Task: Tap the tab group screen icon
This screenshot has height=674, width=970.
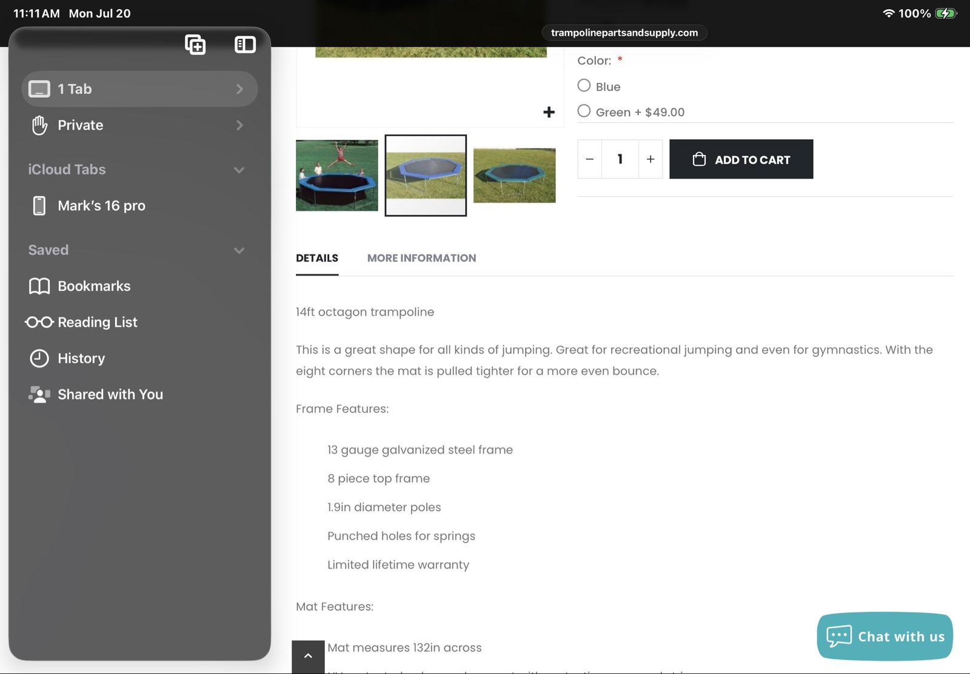Action: point(39,89)
